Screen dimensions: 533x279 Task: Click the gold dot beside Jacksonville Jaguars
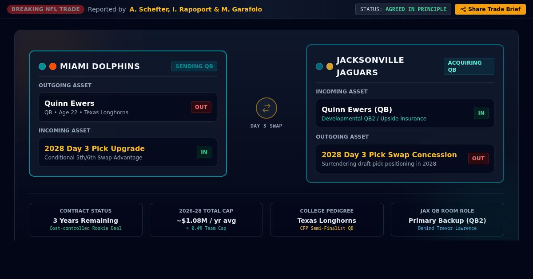tap(330, 66)
